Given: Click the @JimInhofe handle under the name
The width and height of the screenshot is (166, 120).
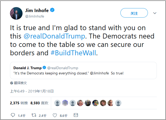Looking at the screenshot, I should pyautogui.click(x=34, y=16).
